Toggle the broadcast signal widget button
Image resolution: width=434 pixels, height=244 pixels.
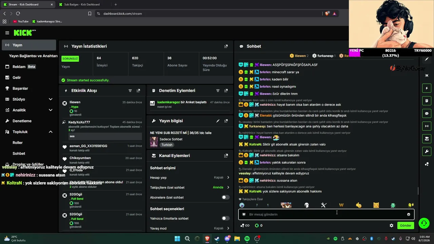pyautogui.click(x=427, y=126)
